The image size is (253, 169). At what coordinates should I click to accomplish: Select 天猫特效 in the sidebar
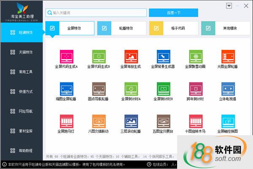pos(22,52)
